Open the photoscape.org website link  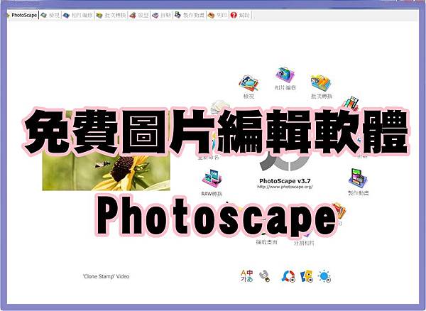tap(285, 187)
